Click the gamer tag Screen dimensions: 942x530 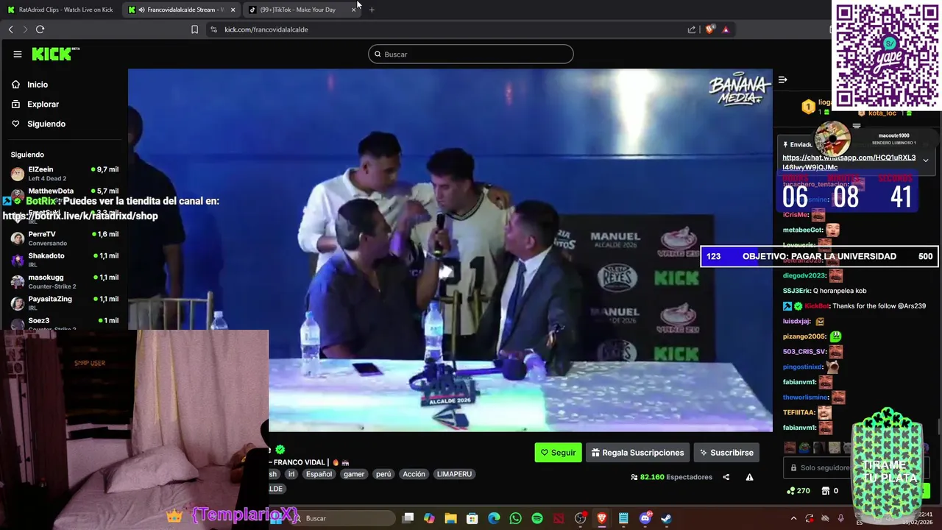pyautogui.click(x=354, y=474)
